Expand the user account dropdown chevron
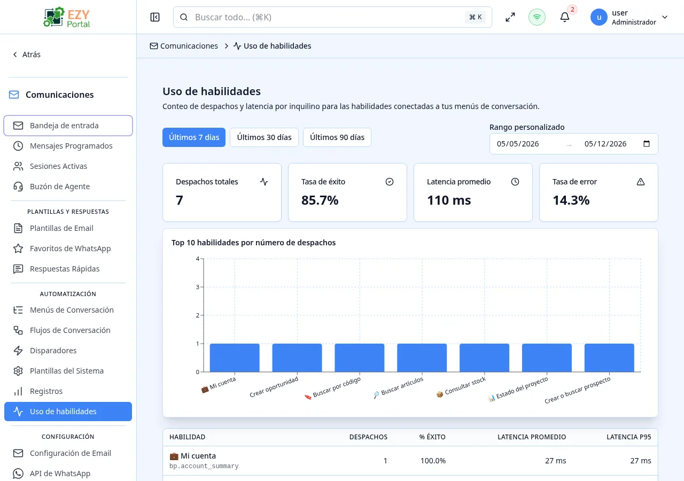684x481 pixels. pyautogui.click(x=665, y=17)
